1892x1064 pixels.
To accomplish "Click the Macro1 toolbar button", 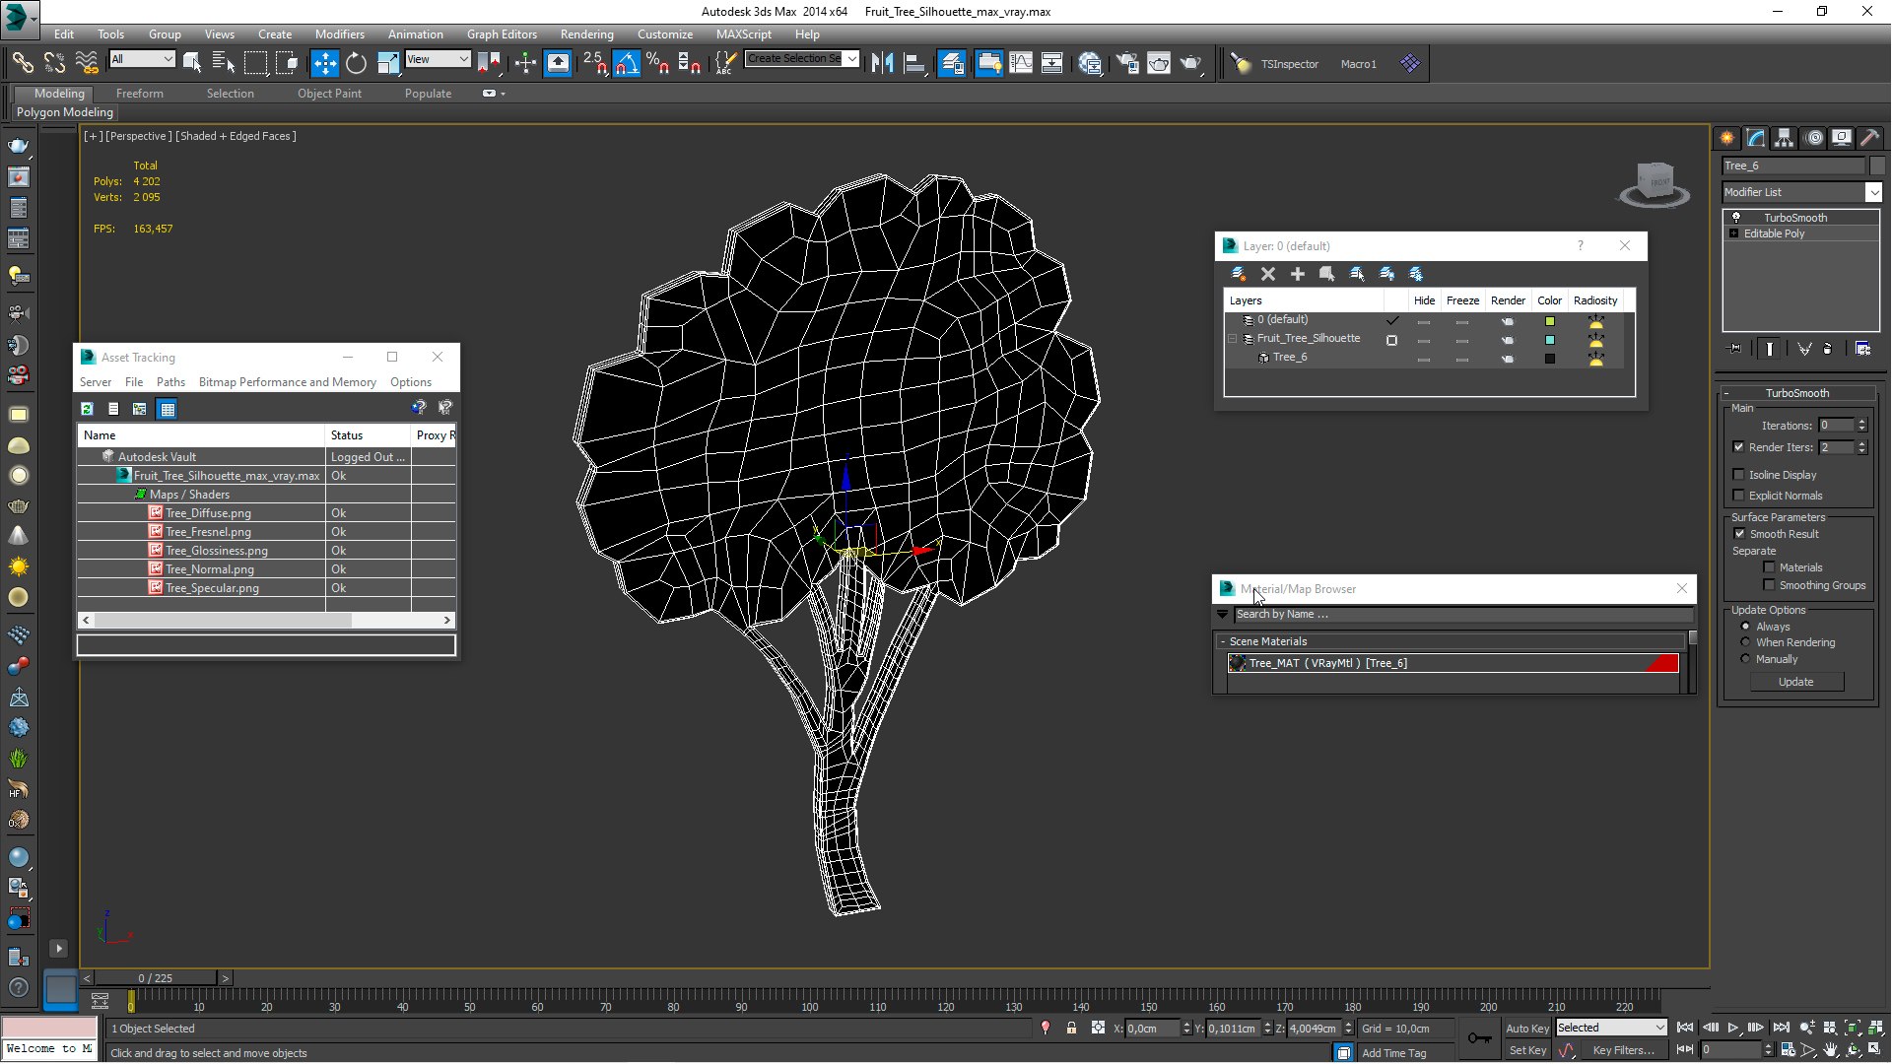I will coord(1358,64).
